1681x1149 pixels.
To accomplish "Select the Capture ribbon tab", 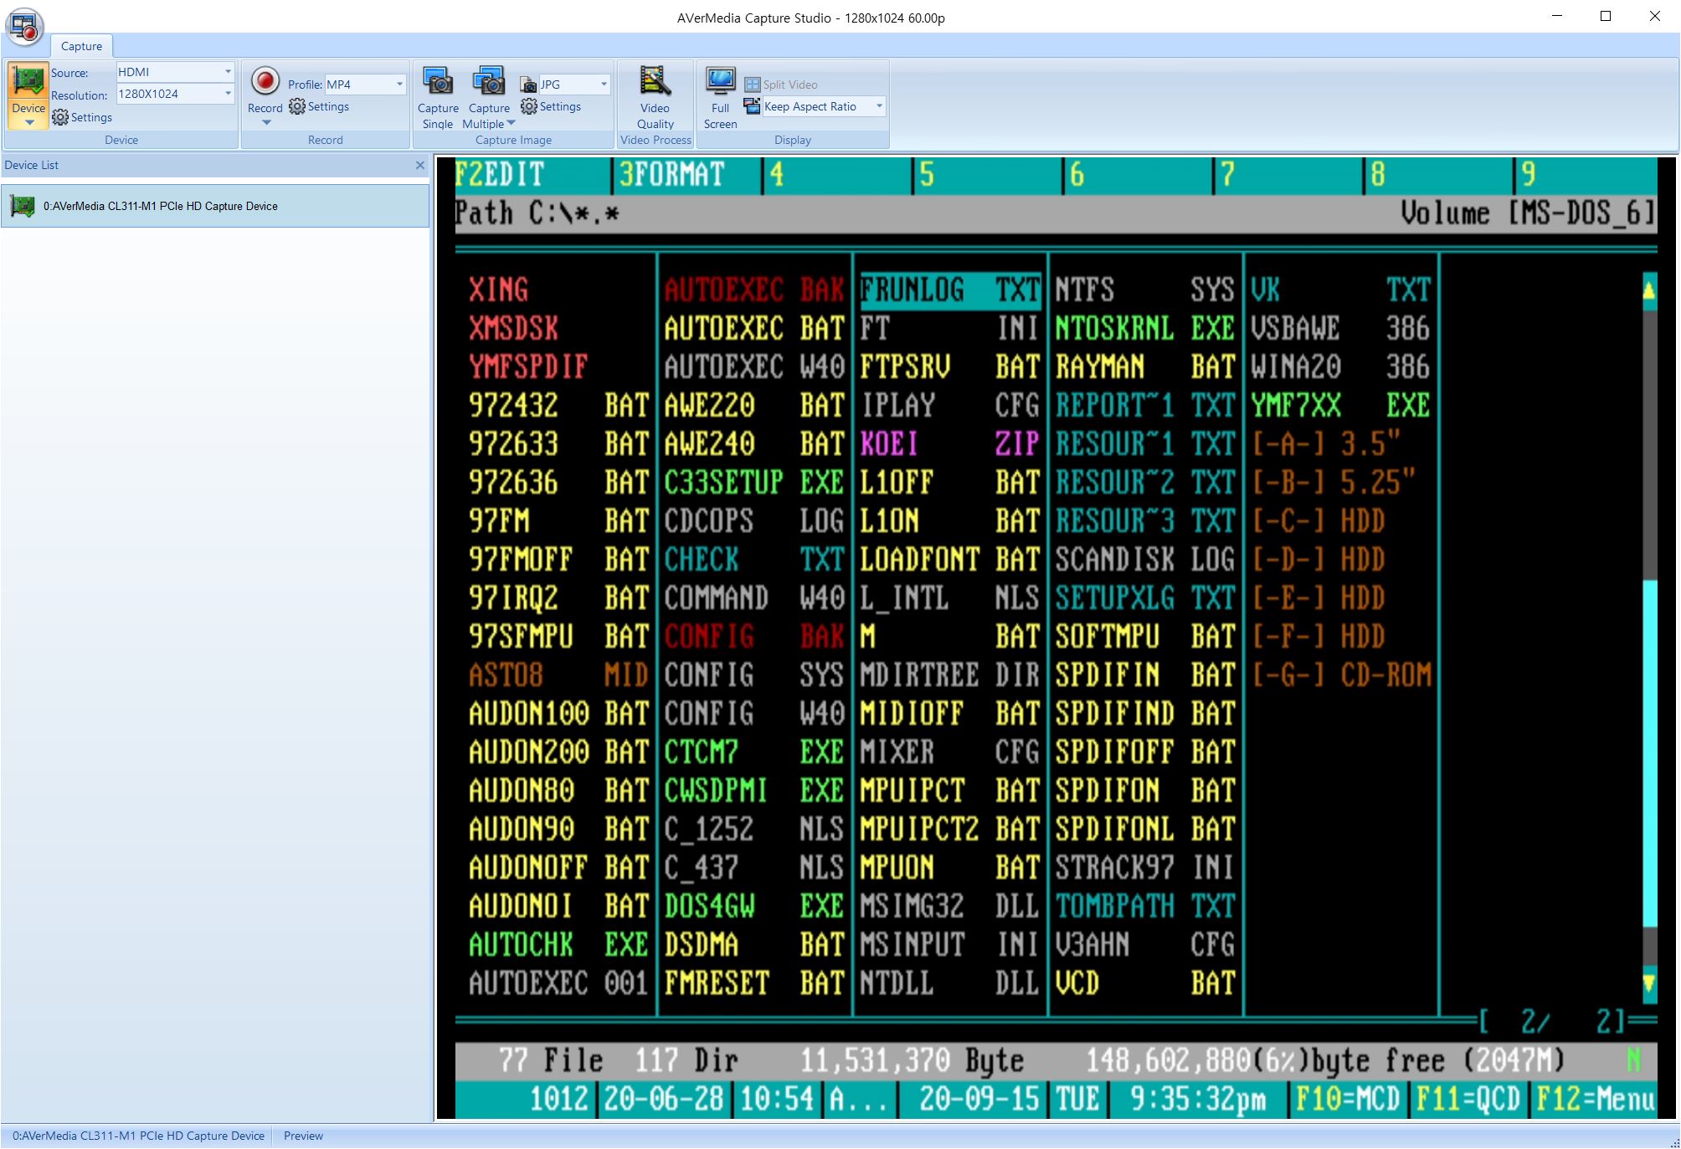I will 81,47.
